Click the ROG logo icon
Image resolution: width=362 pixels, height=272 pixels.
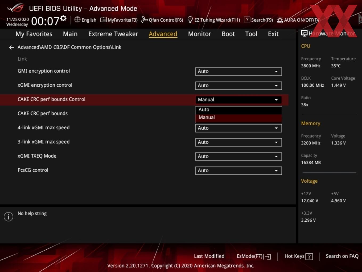(15, 8)
